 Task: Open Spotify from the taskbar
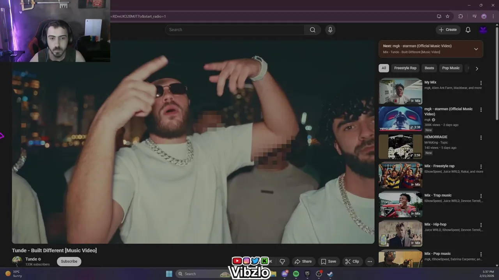pyautogui.click(x=296, y=274)
